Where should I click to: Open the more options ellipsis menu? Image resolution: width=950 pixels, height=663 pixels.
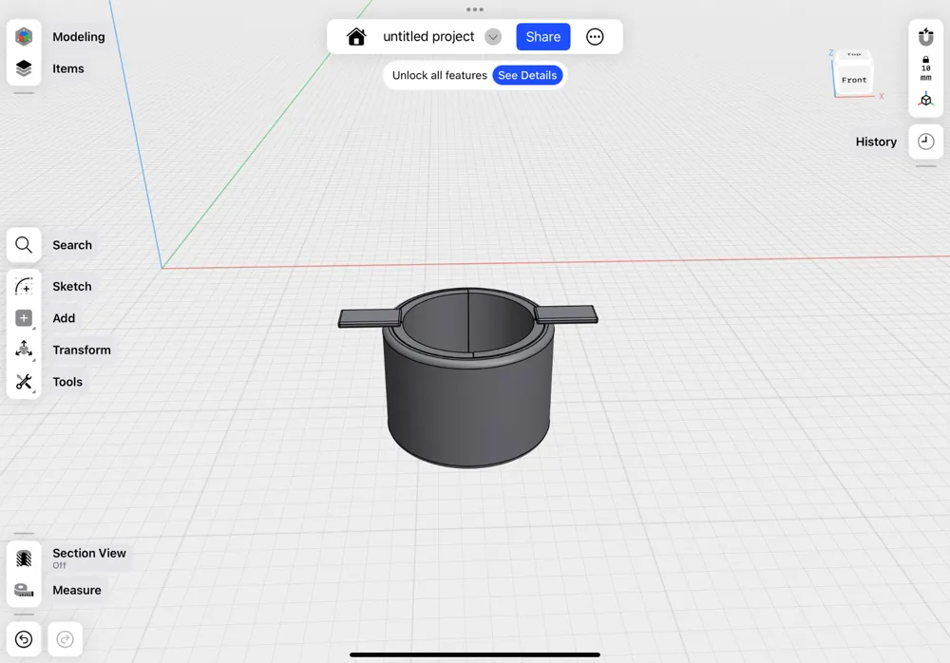point(595,37)
